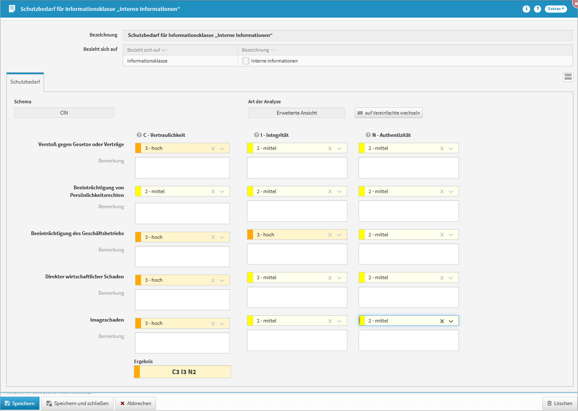The width and height of the screenshot is (578, 411).
Task: Click the Bemerkung field under Vertraulichkeit for Imageschaden
Action: [182, 343]
